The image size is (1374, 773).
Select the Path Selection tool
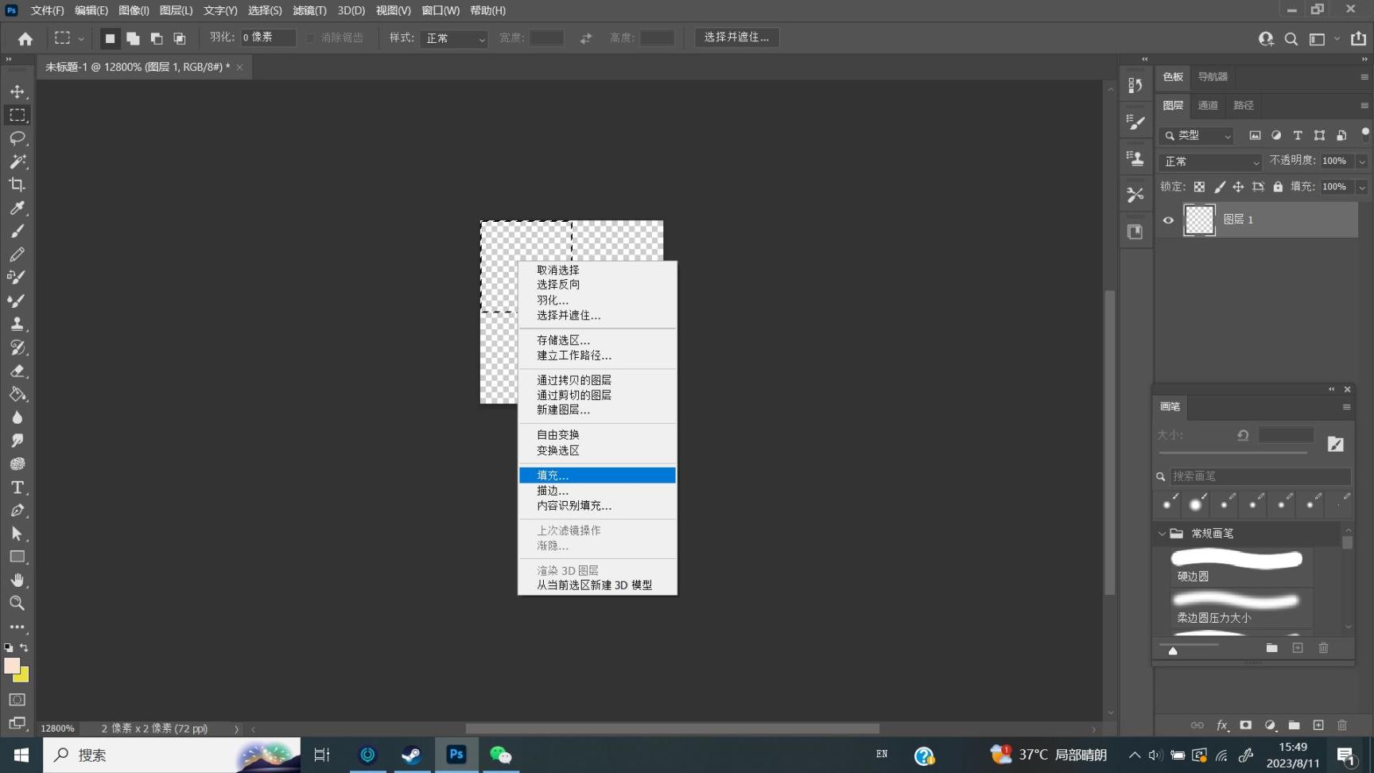point(17,534)
